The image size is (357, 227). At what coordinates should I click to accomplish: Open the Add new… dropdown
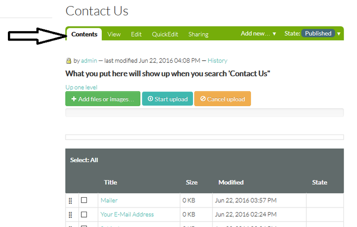click(258, 33)
